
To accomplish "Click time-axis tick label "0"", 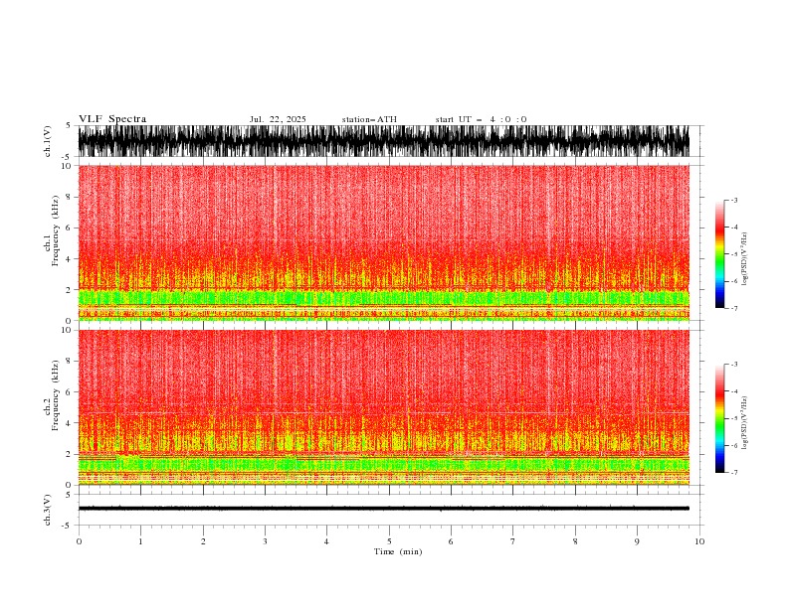I will pos(79,541).
